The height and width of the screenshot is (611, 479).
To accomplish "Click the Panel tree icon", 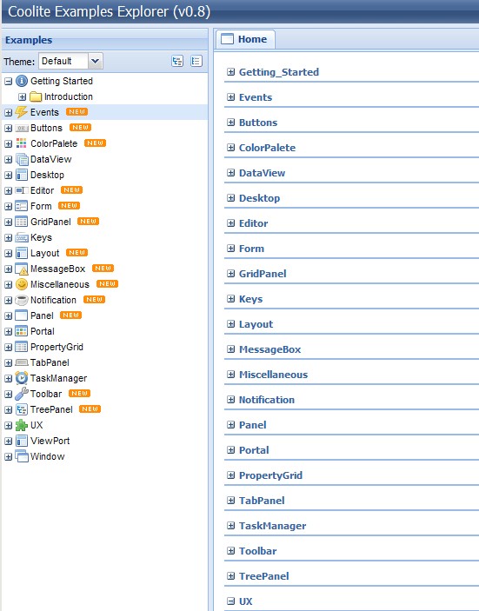I will tap(22, 315).
